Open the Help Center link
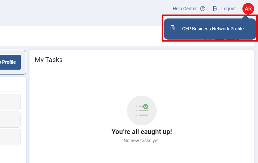 [184, 9]
